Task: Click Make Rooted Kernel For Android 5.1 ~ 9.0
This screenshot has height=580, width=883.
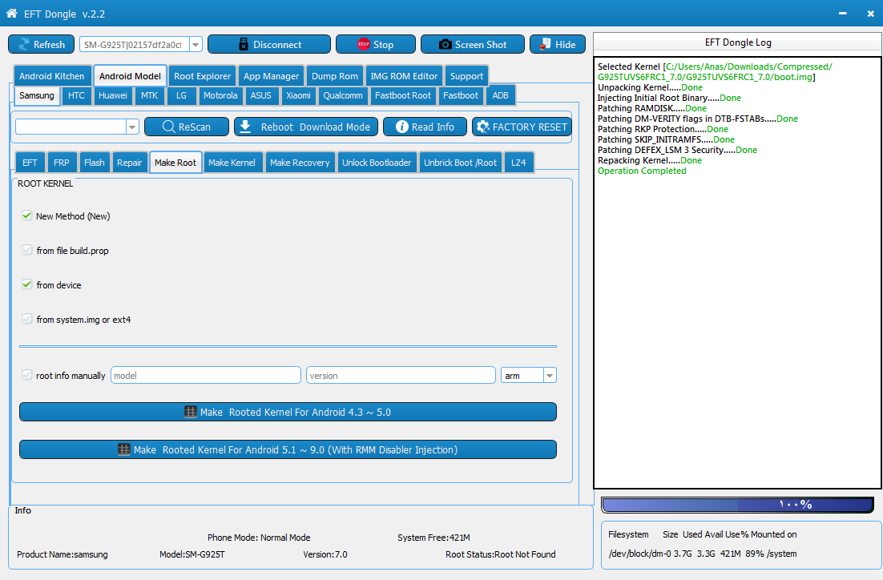Action: [288, 449]
